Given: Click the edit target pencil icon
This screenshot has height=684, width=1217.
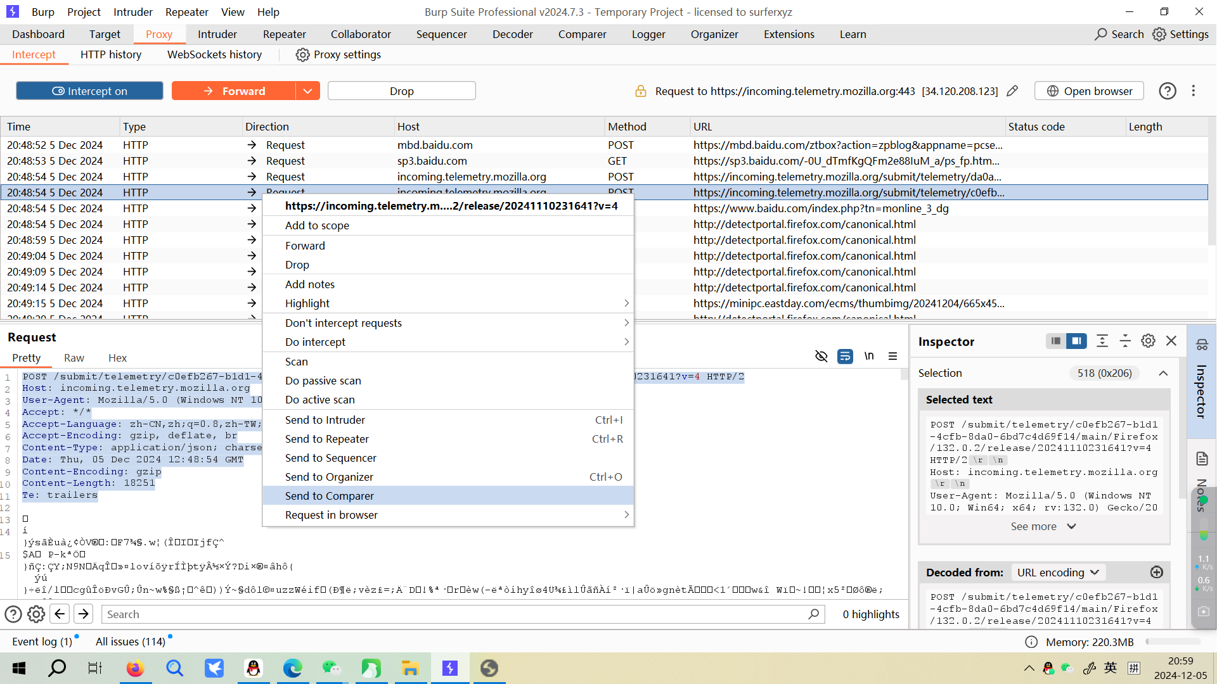Looking at the screenshot, I should point(1012,91).
